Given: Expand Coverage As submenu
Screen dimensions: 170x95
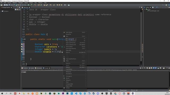Looking at the screenshot, I should pos(75,76).
